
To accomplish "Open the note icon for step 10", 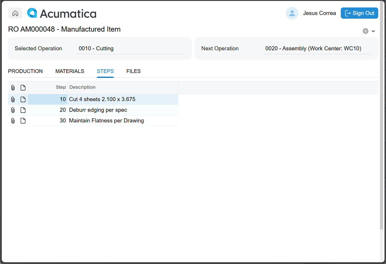I will pyautogui.click(x=23, y=99).
